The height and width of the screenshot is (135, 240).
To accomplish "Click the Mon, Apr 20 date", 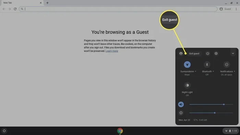I will [184, 120].
